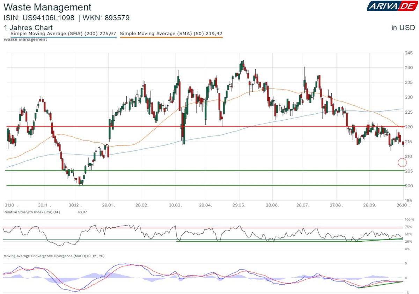Click the 210 price axis label
Image resolution: width=419 pixels, height=294 pixels.
409,156
